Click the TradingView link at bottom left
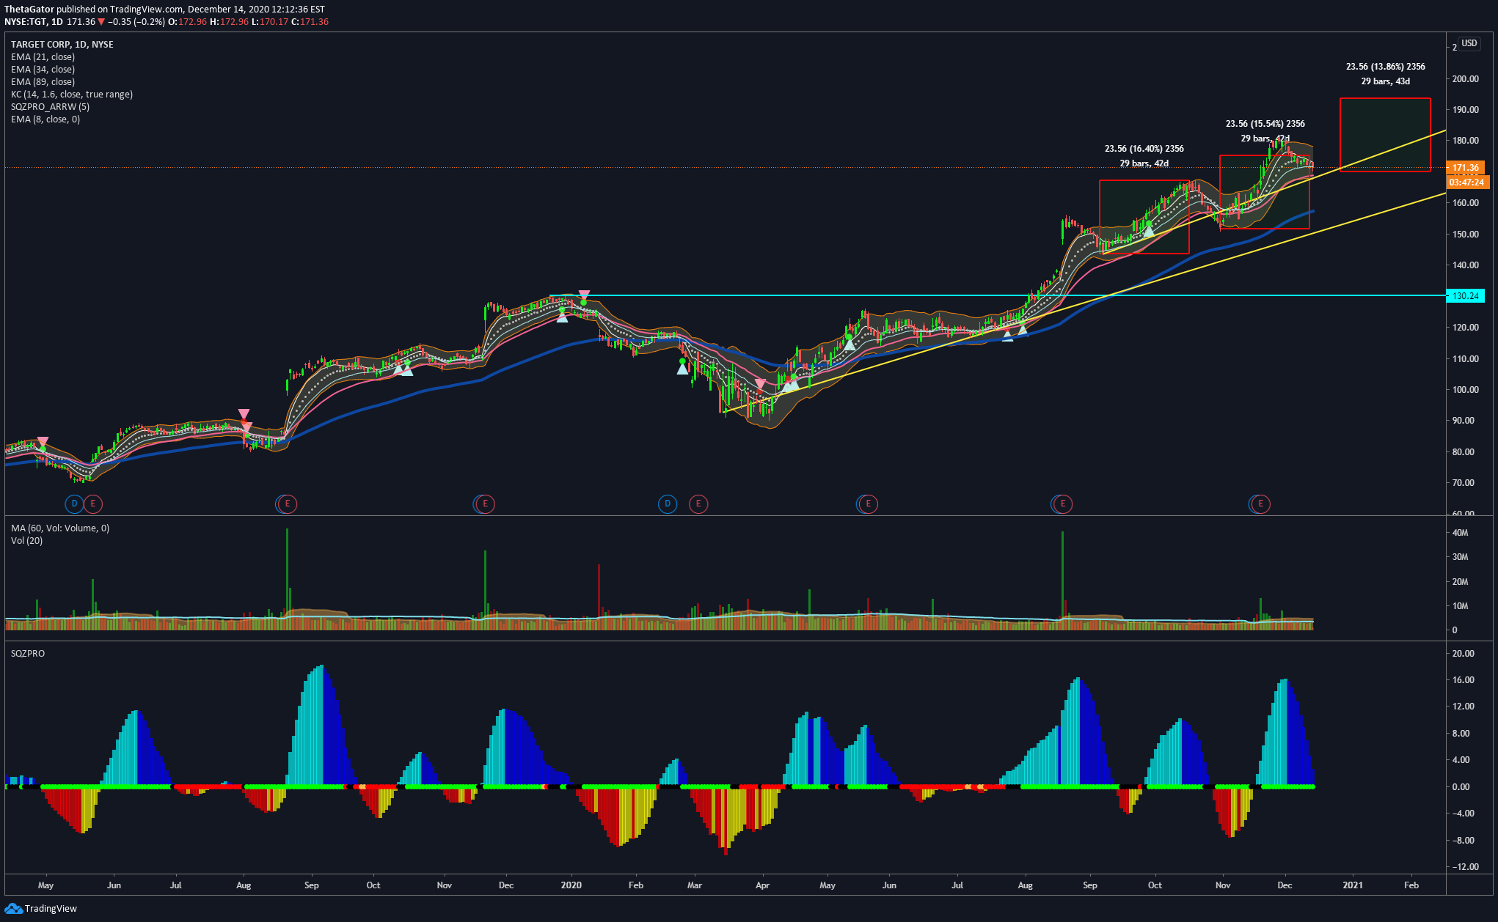The image size is (1498, 922). pyautogui.click(x=51, y=909)
